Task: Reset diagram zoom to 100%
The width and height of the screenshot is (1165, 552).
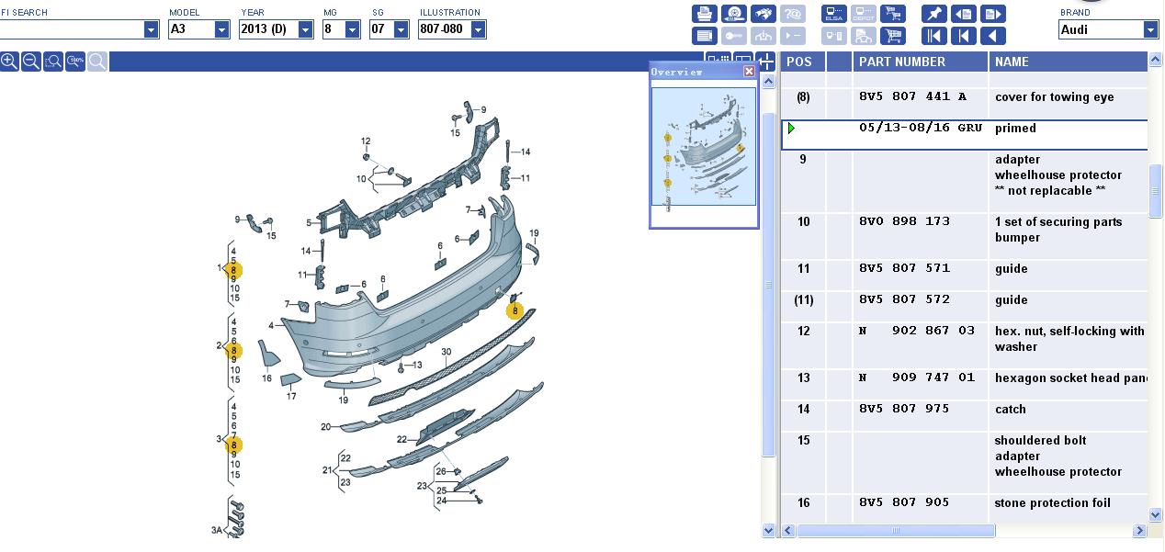Action: [75, 62]
